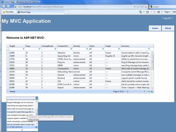This screenshot has width=176, height=132.
Task: Click in the URL address field
Action: click(75, 7)
